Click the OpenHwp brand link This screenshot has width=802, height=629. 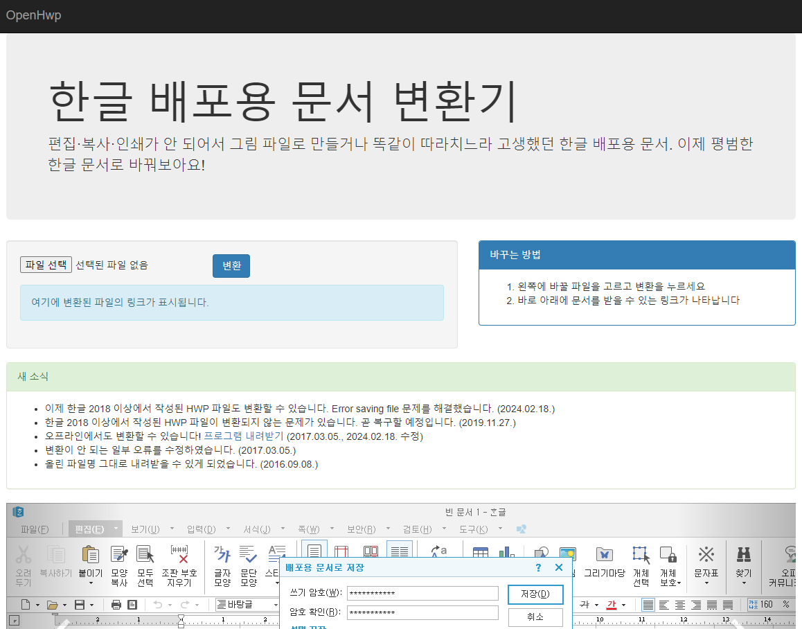coord(34,15)
